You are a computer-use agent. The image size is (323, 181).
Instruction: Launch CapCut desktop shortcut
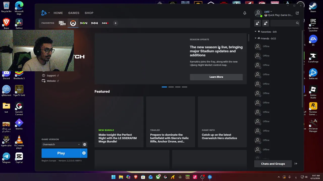(19, 158)
